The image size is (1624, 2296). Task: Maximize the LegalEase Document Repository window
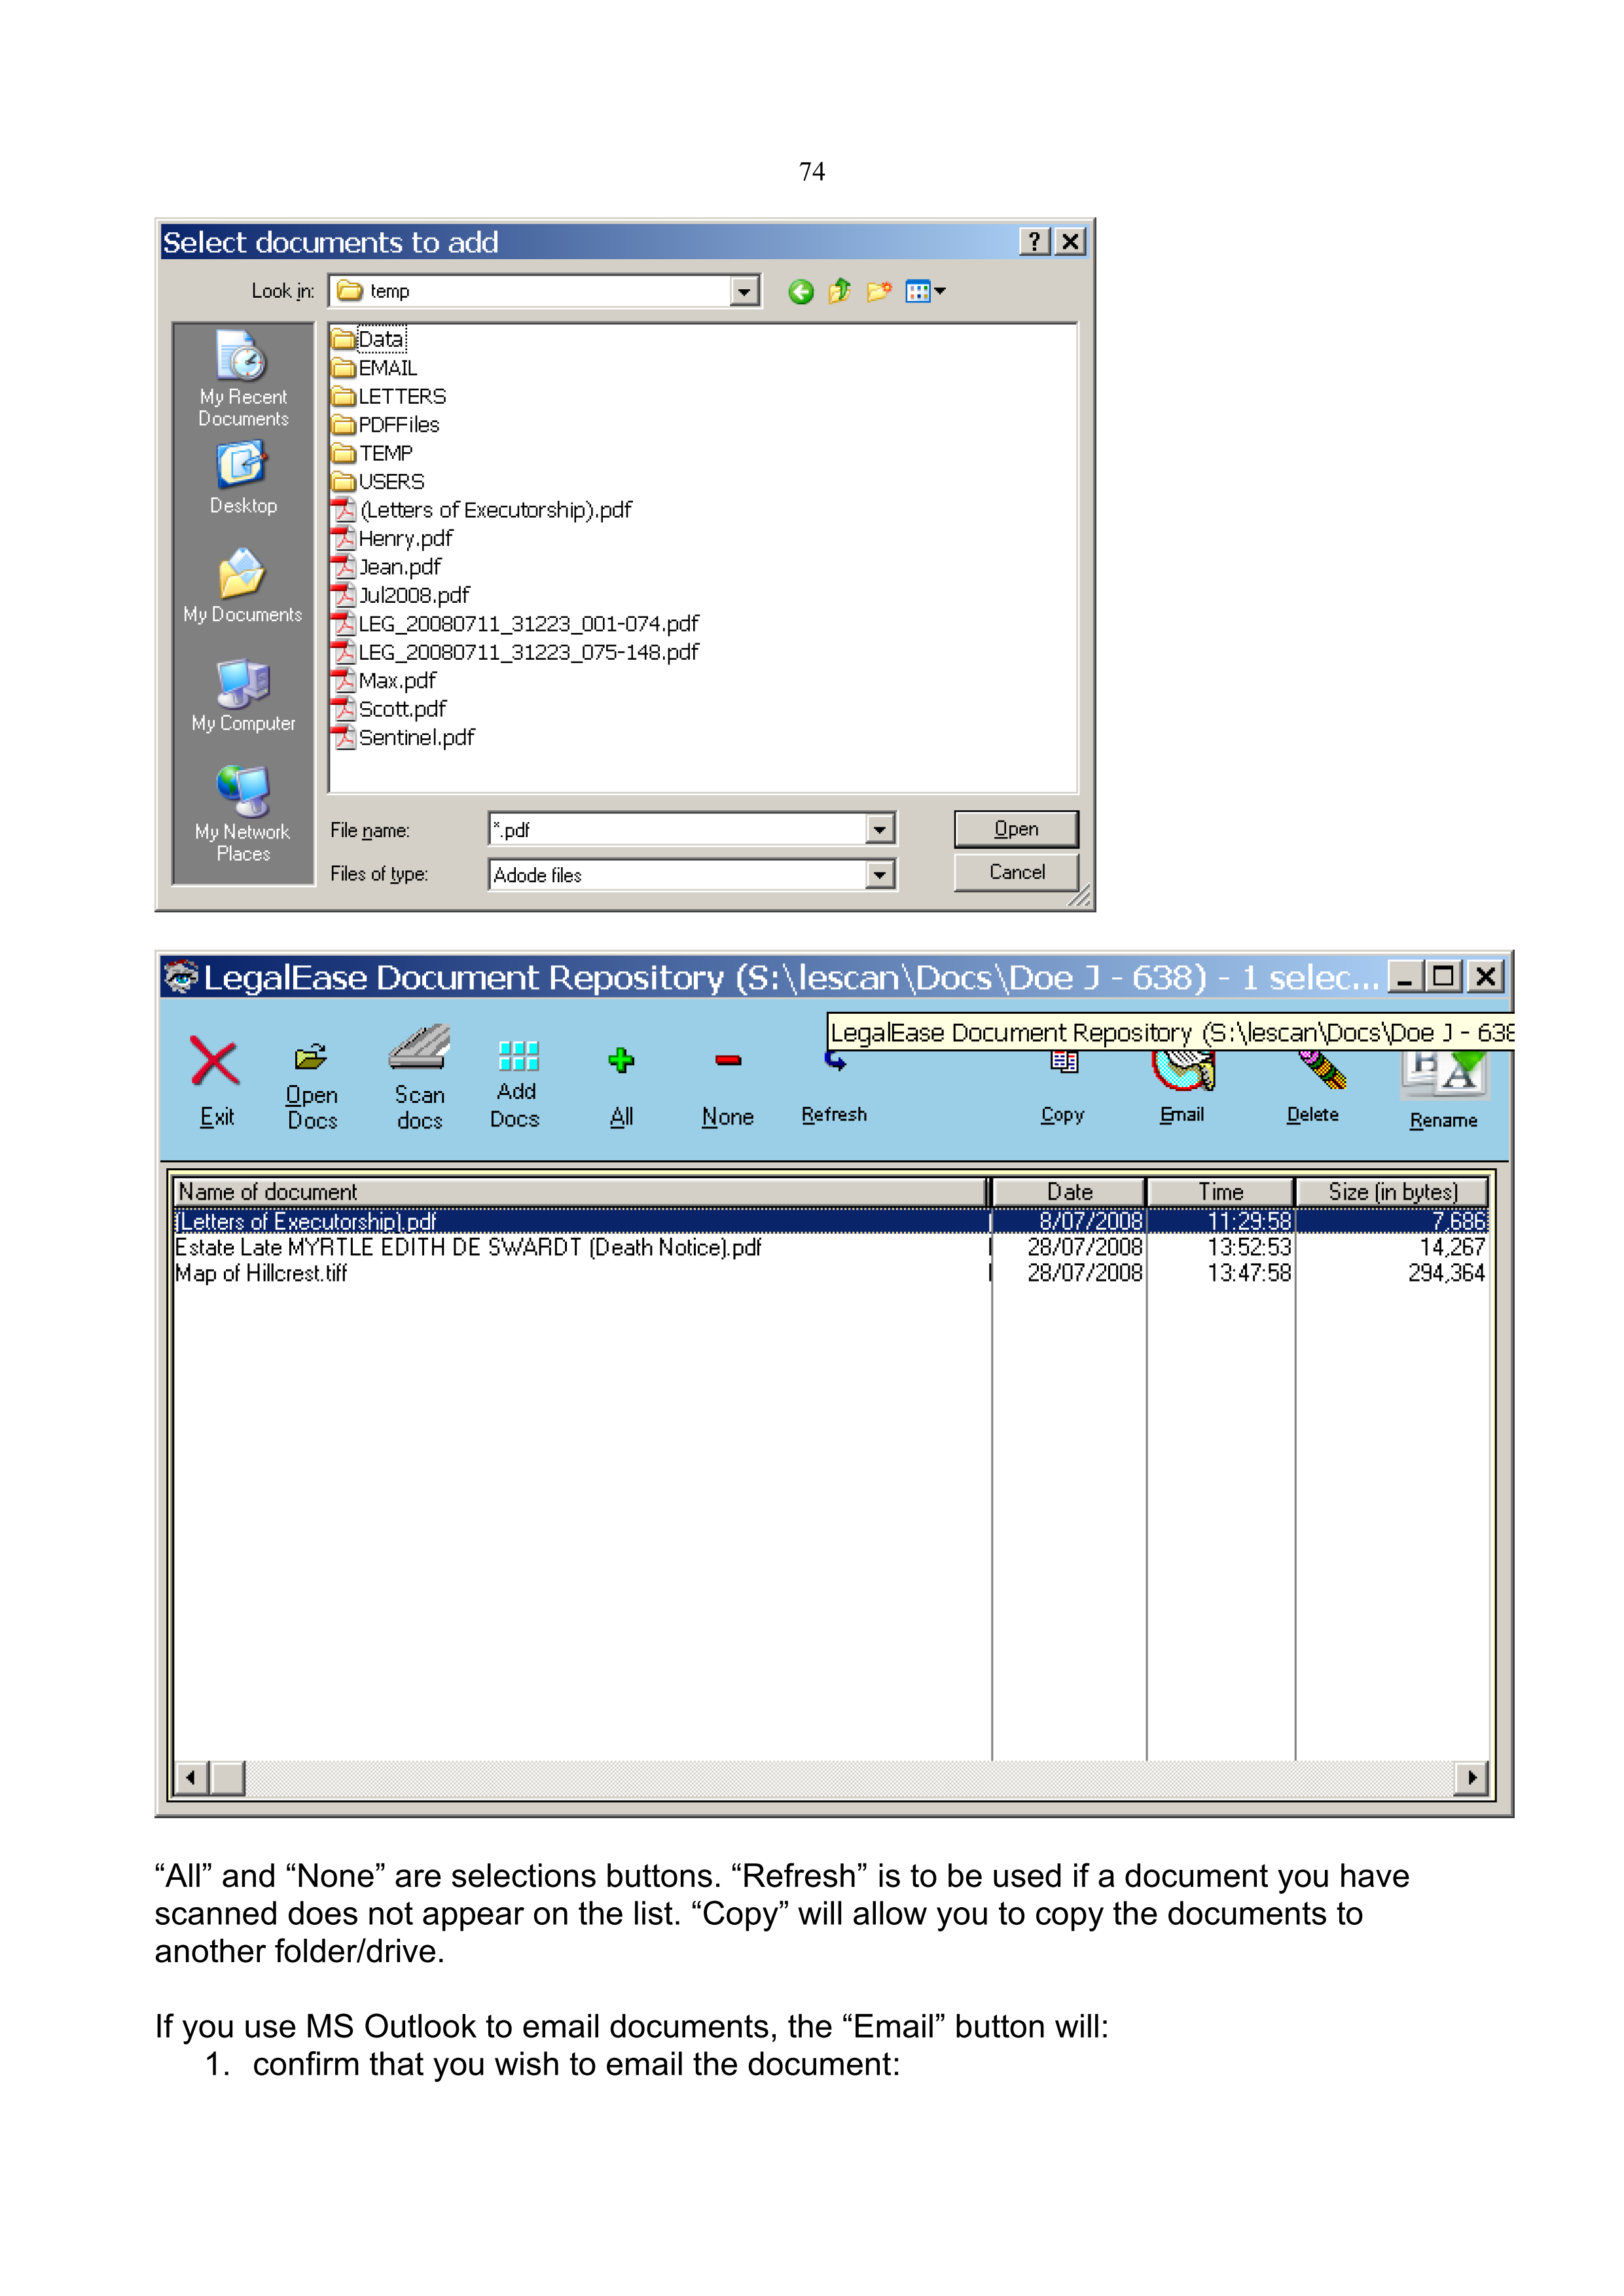pos(1444,977)
